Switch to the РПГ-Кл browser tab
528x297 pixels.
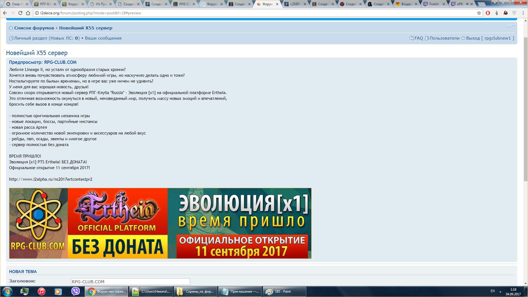45,4
